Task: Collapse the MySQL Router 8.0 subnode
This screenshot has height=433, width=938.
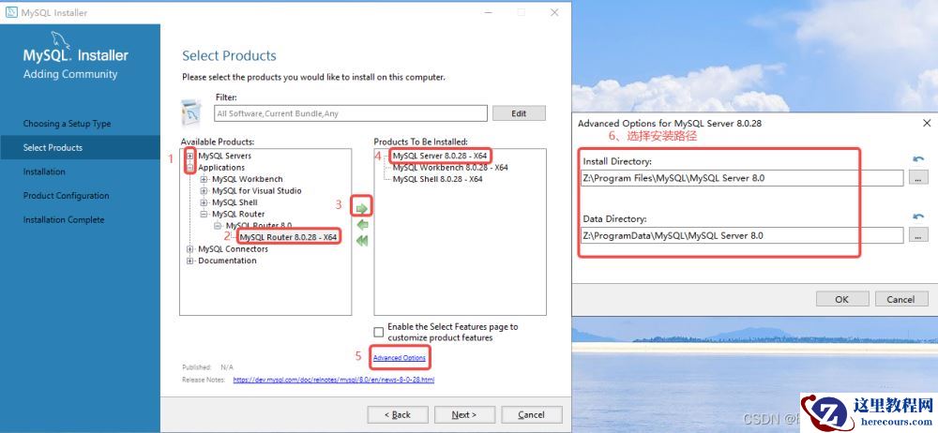Action: 218,226
